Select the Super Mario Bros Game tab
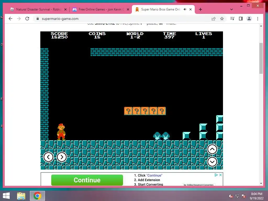Viewport: 268px width, 201px height. pos(161,9)
